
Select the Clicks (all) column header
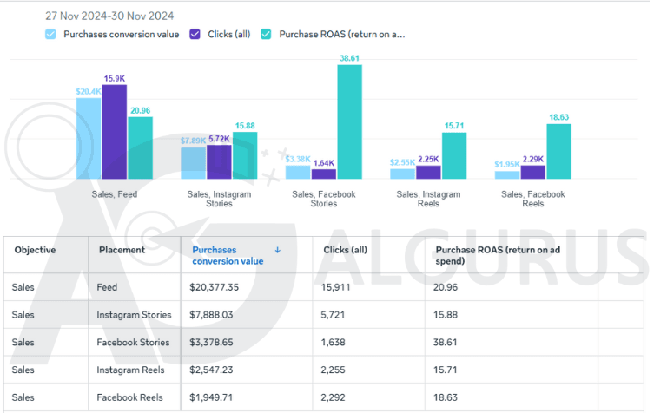pos(347,250)
